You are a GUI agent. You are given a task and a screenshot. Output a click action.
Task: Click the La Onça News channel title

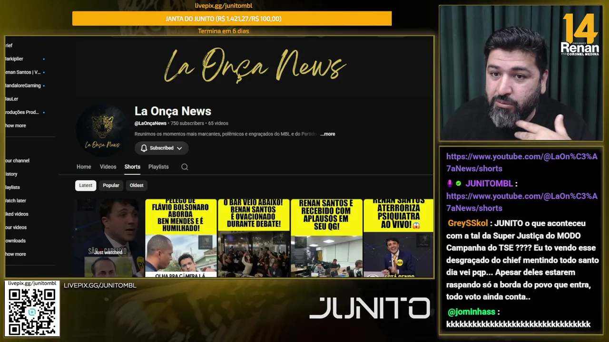point(173,111)
